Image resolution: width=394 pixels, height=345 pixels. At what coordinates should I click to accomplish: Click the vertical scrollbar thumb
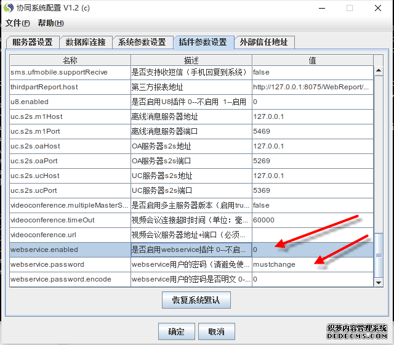click(x=379, y=255)
